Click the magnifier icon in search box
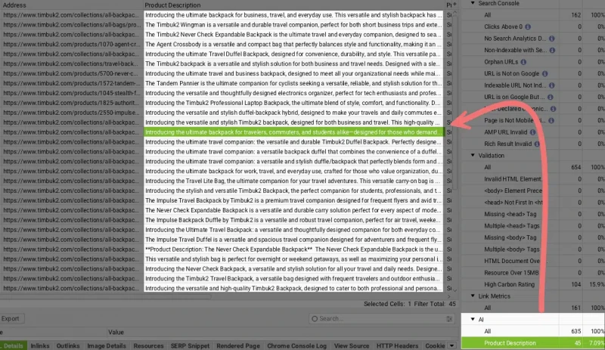The height and width of the screenshot is (350, 605). click(315, 319)
